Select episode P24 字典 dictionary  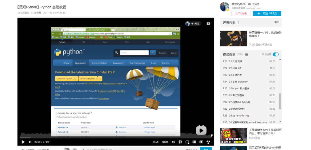(249, 81)
